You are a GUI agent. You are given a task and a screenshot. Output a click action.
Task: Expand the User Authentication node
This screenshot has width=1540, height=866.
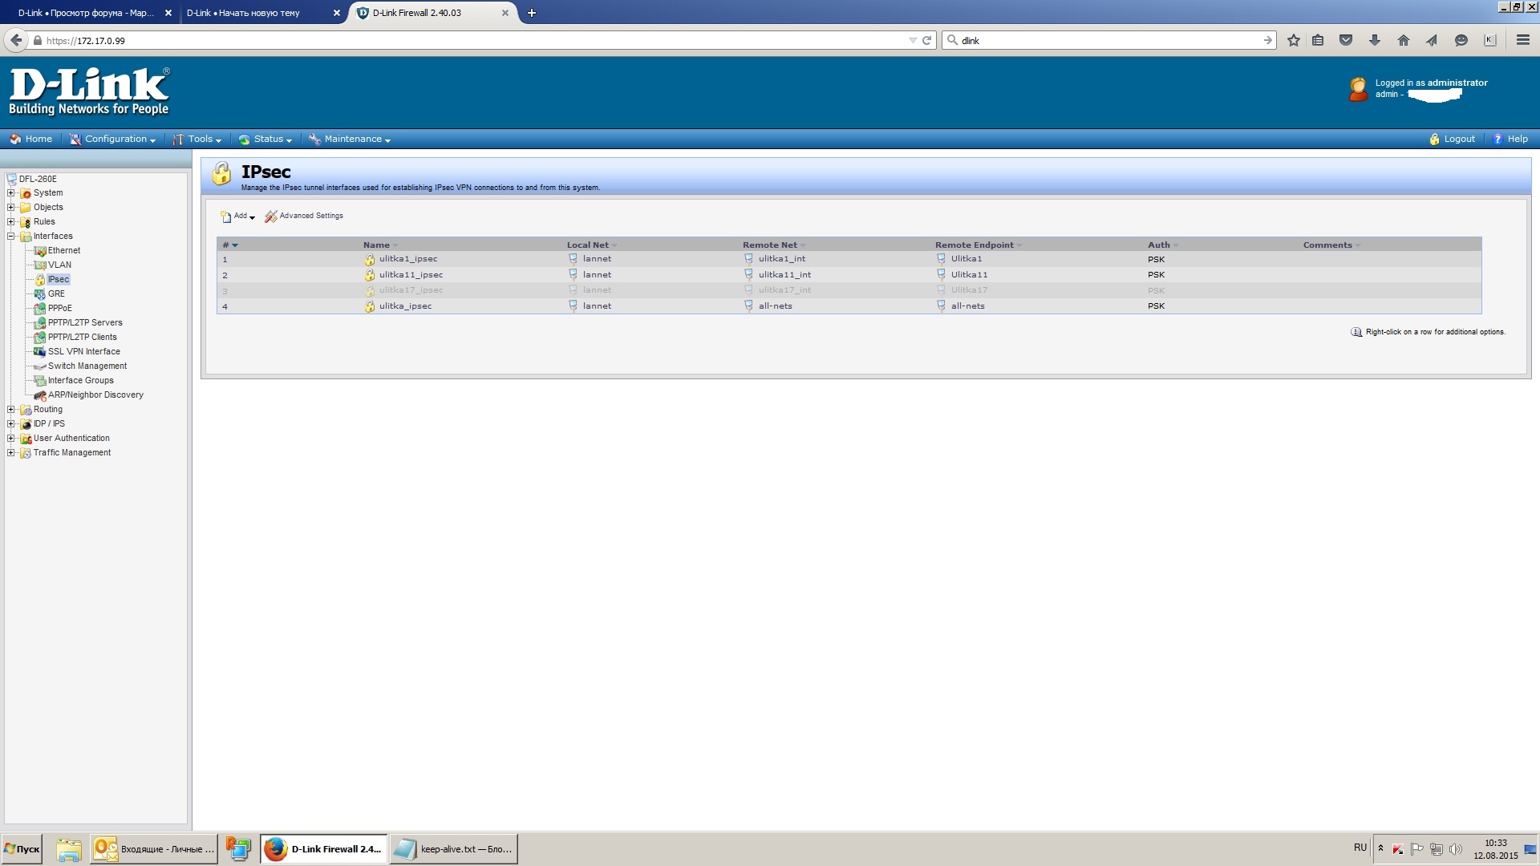coord(11,439)
